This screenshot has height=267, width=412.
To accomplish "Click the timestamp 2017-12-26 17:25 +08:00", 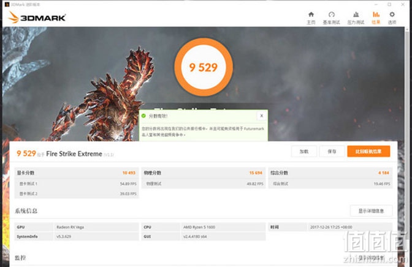I will point(331,227).
